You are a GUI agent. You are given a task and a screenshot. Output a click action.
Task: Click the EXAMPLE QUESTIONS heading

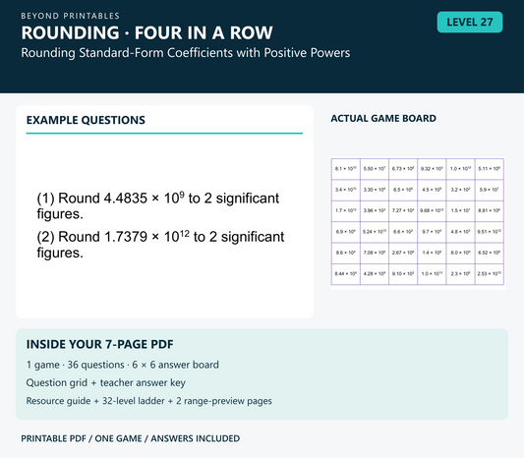[x=86, y=120]
